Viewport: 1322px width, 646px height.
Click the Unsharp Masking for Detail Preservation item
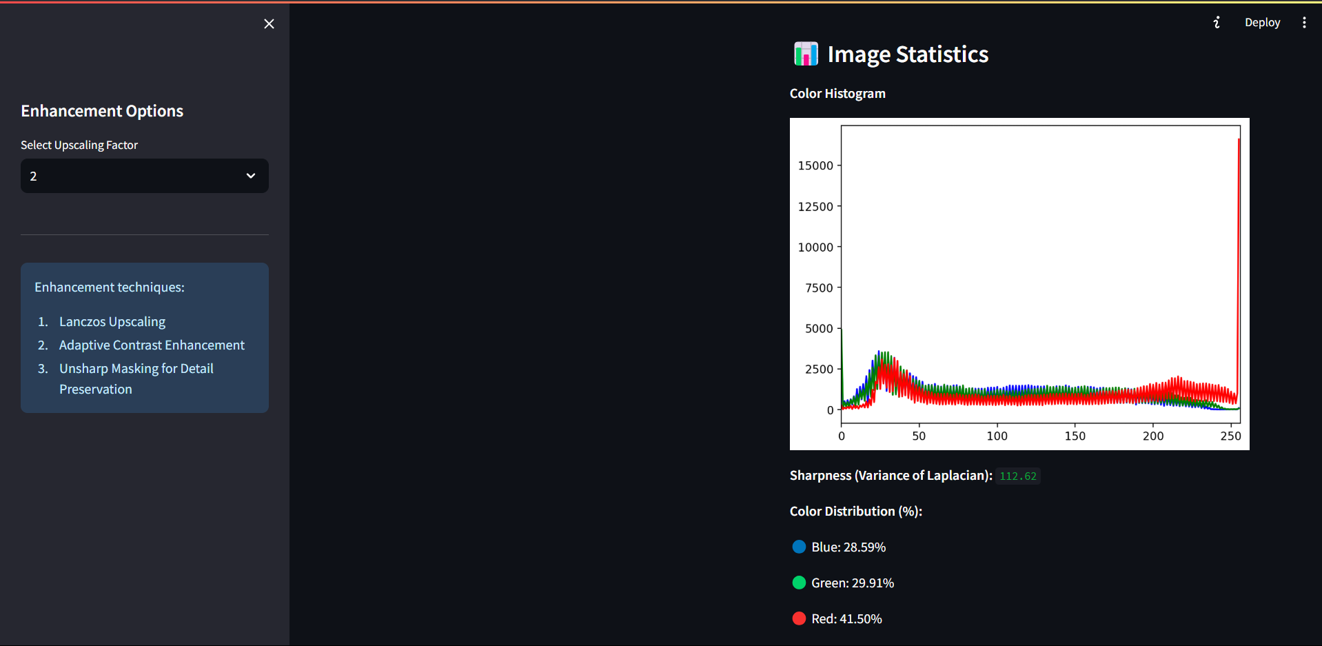(136, 379)
